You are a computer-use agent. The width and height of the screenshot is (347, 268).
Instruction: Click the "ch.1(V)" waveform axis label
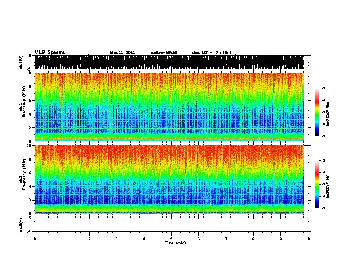point(21,62)
